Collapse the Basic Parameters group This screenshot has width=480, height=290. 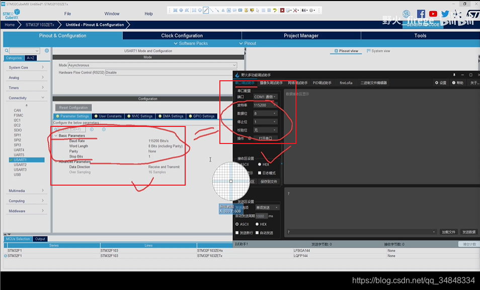56,135
